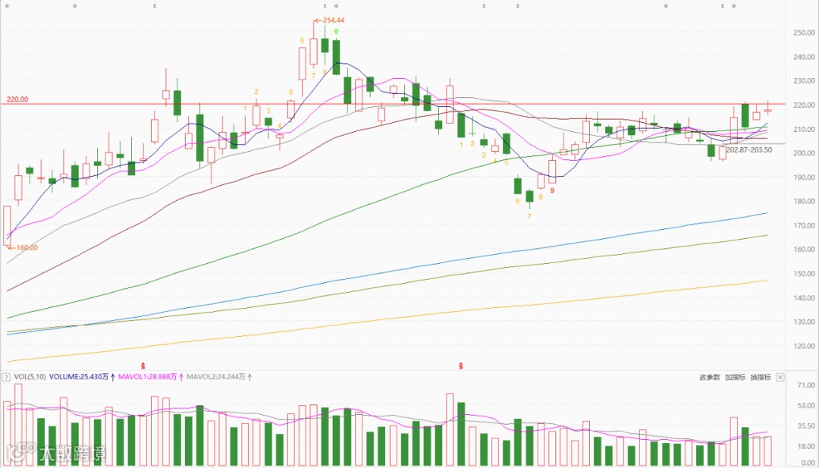The height and width of the screenshot is (468, 819).
Task: Open the volume indicator help question mark
Action: [6, 376]
